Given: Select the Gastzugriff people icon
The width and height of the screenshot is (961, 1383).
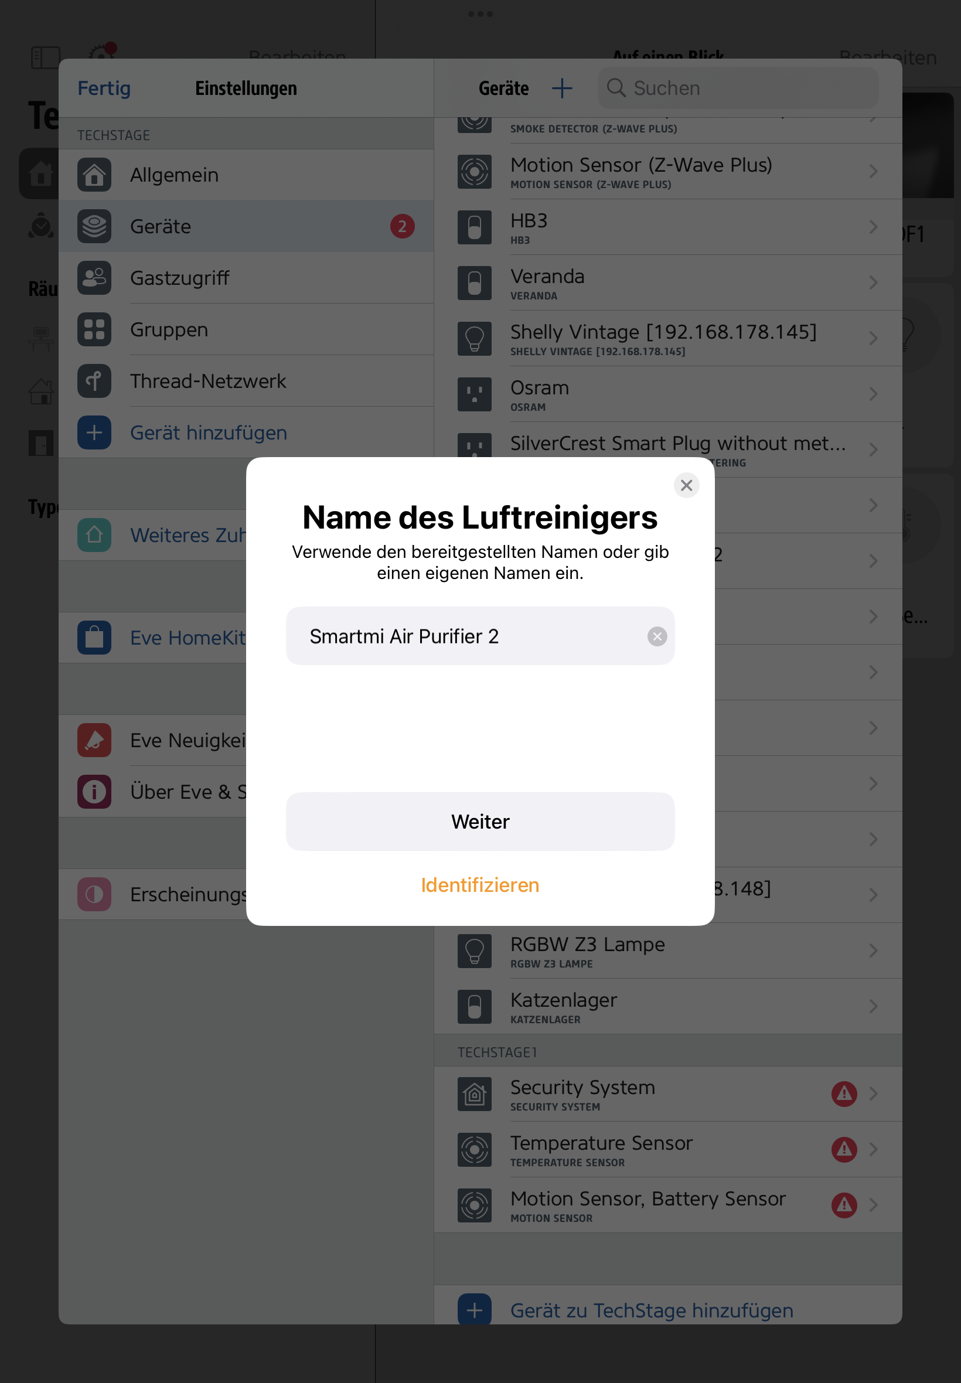Looking at the screenshot, I should [94, 278].
